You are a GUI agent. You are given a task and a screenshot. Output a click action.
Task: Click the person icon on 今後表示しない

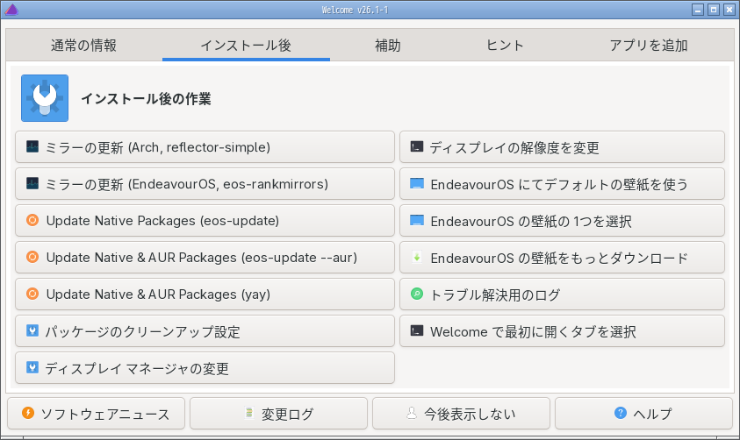point(411,413)
